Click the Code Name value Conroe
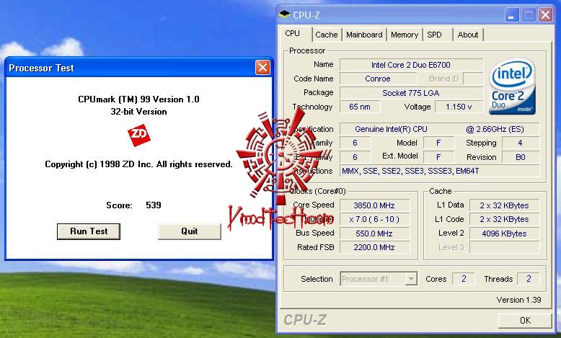This screenshot has width=561, height=338. [x=378, y=79]
